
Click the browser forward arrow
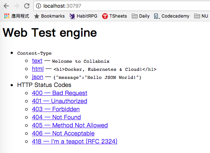click(x=17, y=6)
